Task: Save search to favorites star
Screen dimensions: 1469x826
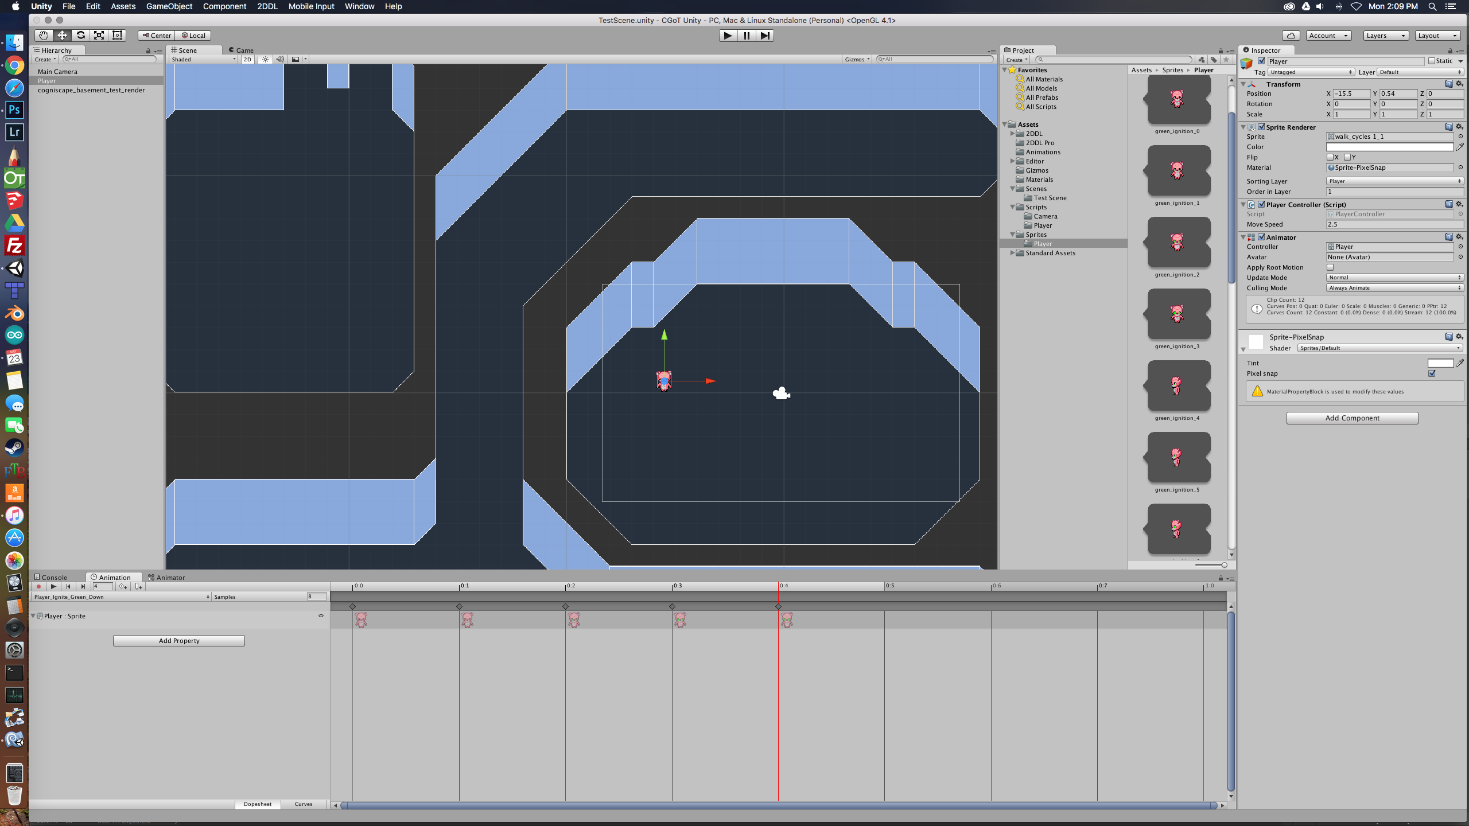Action: pos(1226,60)
